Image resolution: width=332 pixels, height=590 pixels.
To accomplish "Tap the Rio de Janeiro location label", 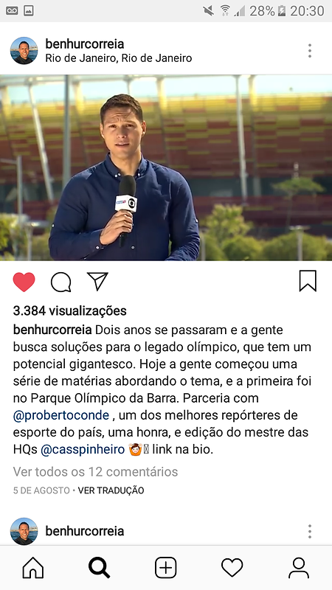I will (x=119, y=58).
